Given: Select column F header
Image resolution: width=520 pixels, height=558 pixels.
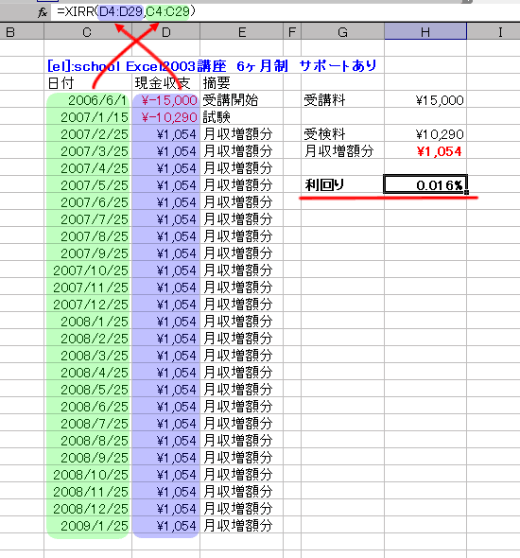Looking at the screenshot, I should point(292,32).
